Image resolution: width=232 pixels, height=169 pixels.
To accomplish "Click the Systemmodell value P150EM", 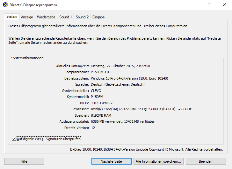I will coord(97,97).
